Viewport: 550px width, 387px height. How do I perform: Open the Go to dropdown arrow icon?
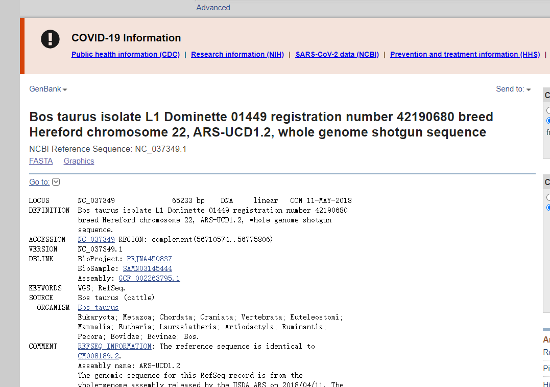(x=56, y=182)
